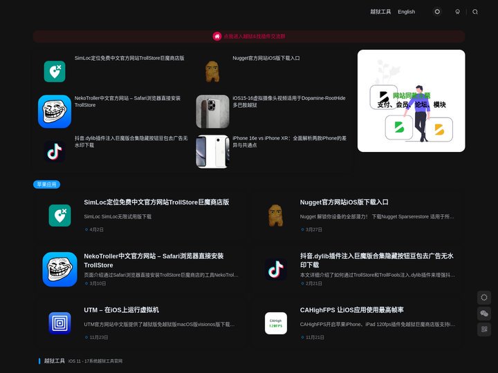Open the 越狱工具 menu item

click(x=380, y=12)
